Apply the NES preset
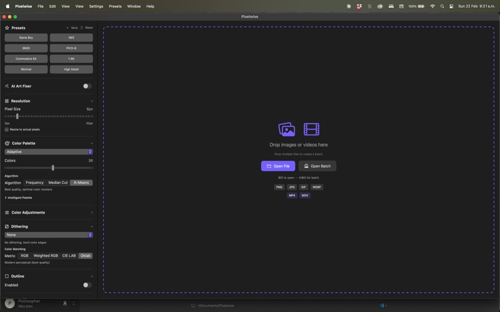Viewport: 500px width, 312px height. pos(71,37)
